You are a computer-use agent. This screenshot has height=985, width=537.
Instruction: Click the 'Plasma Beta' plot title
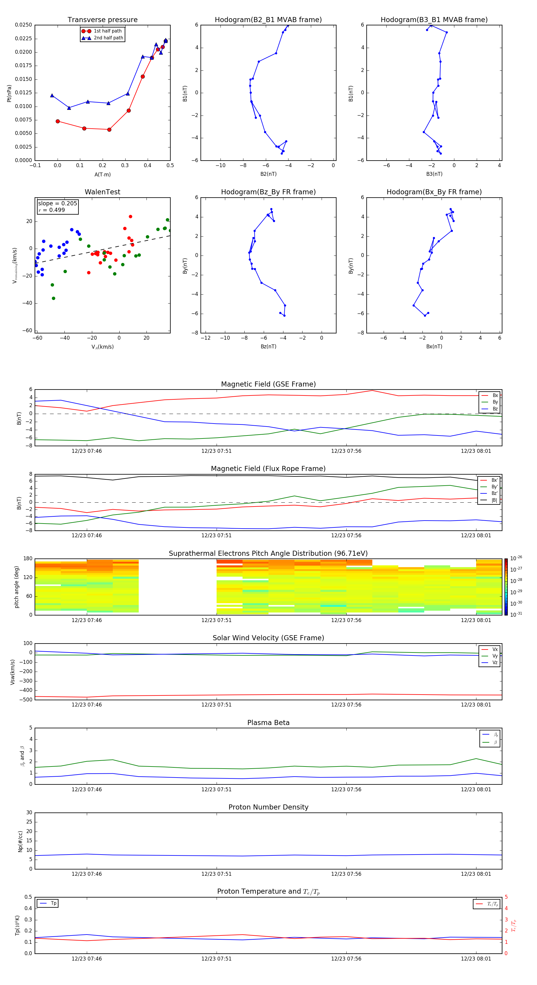click(x=268, y=723)
